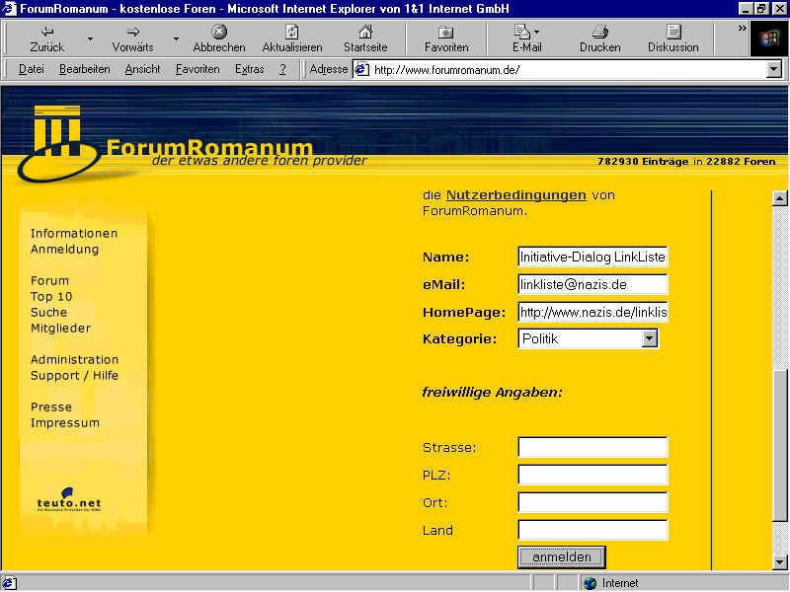Click the Windows logo throbber
This screenshot has height=592, width=790.
tap(769, 38)
